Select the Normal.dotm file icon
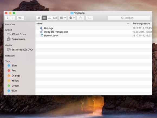The width and height of the screenshot is (157, 118). 42,36
